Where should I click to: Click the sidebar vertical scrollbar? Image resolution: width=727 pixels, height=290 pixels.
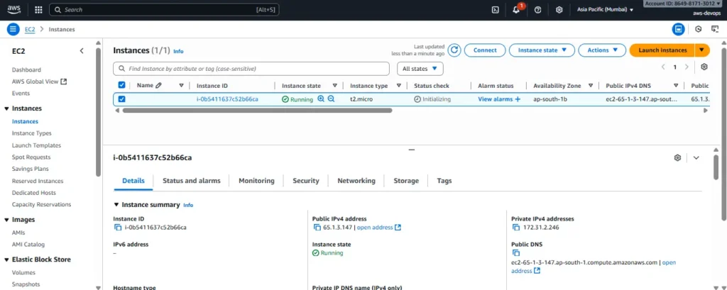[x=98, y=111]
